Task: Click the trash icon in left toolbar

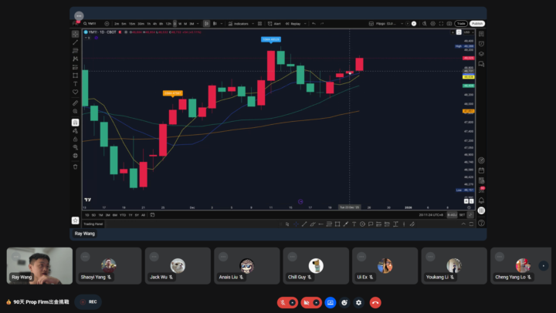Action: tap(76, 166)
